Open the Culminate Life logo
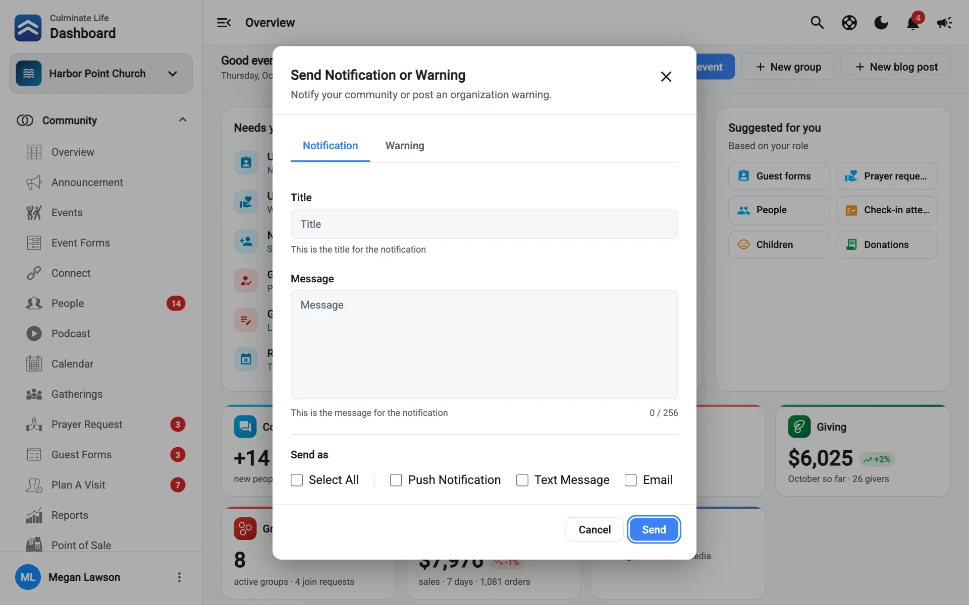969x605 pixels. (28, 28)
